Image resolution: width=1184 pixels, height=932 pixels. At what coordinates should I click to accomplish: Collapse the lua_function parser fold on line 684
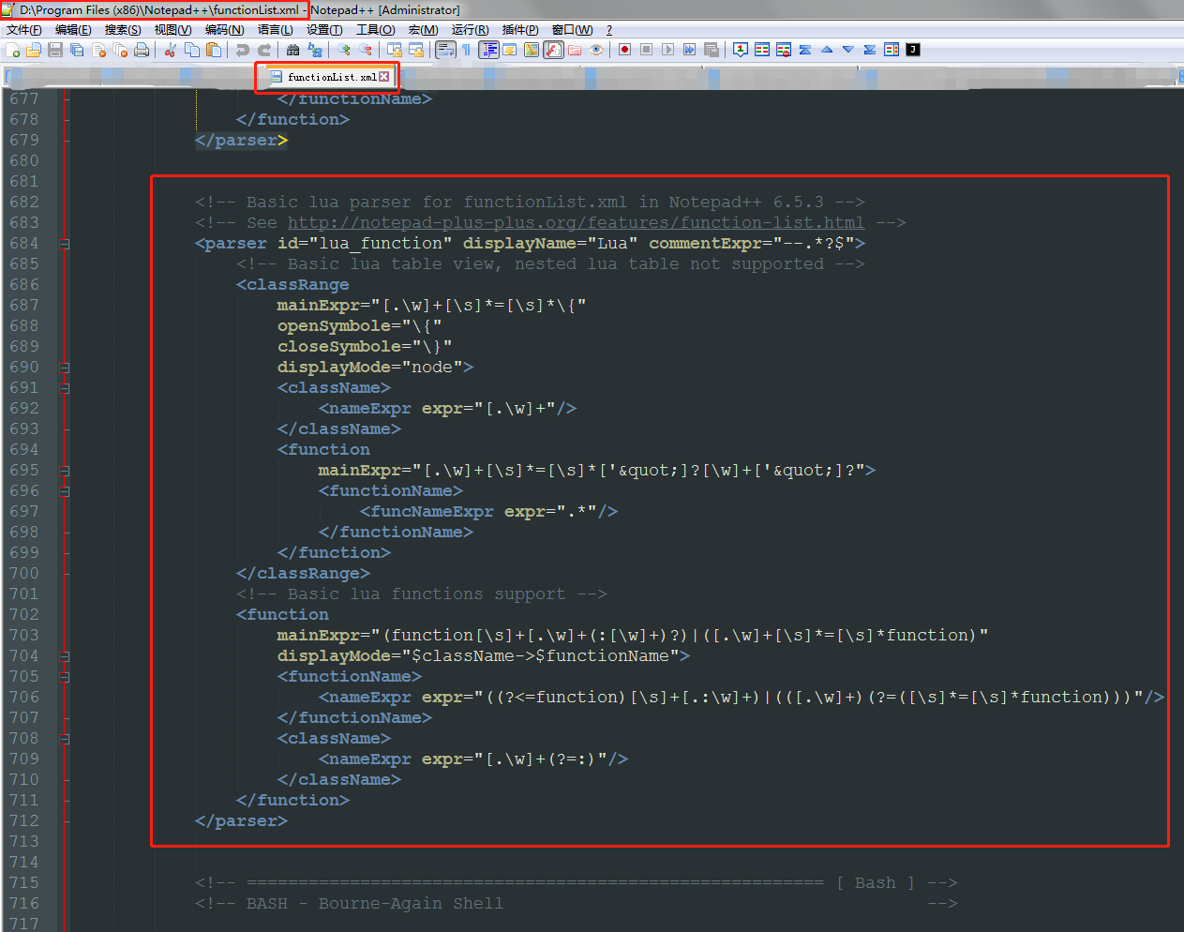pyautogui.click(x=64, y=243)
